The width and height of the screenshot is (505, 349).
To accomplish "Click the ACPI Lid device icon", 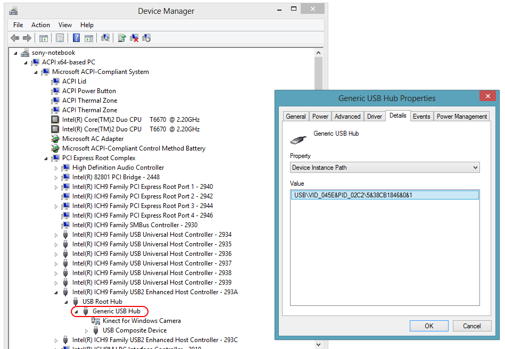I will click(55, 81).
